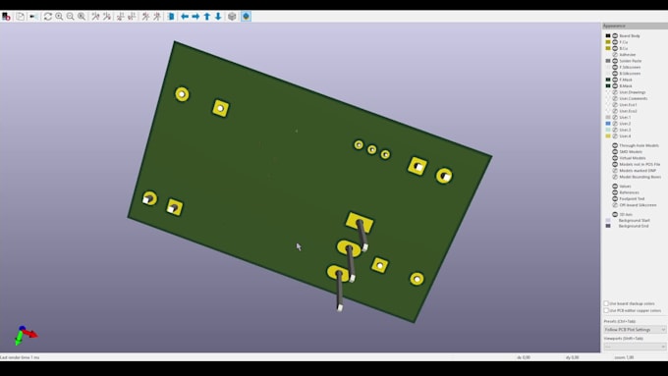
Task: Enable Use board stackup colors checkbox
Action: pos(606,303)
